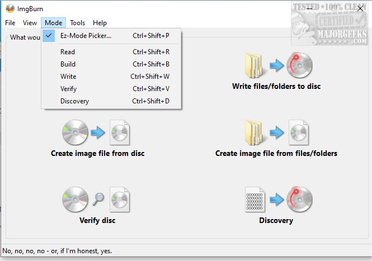372x261 pixels.
Task: Switch to Write mode from the menu
Action: 68,77
